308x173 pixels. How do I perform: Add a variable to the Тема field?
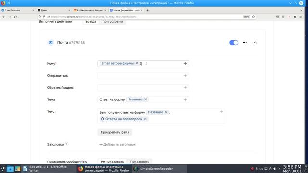coord(185,99)
